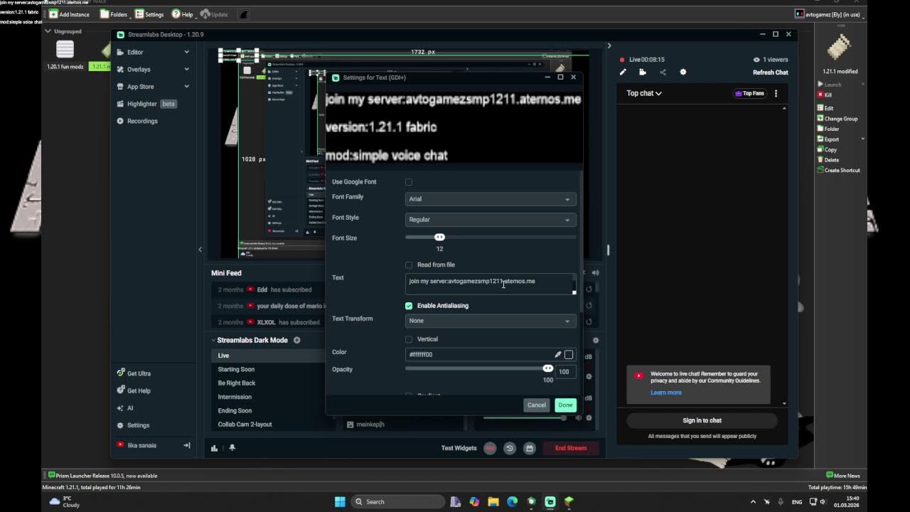Expand the Overlays sidebar section
The image size is (910, 512).
186,69
